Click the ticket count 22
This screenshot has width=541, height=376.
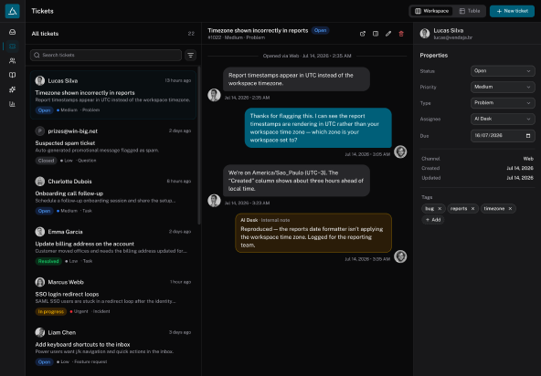pyautogui.click(x=191, y=34)
